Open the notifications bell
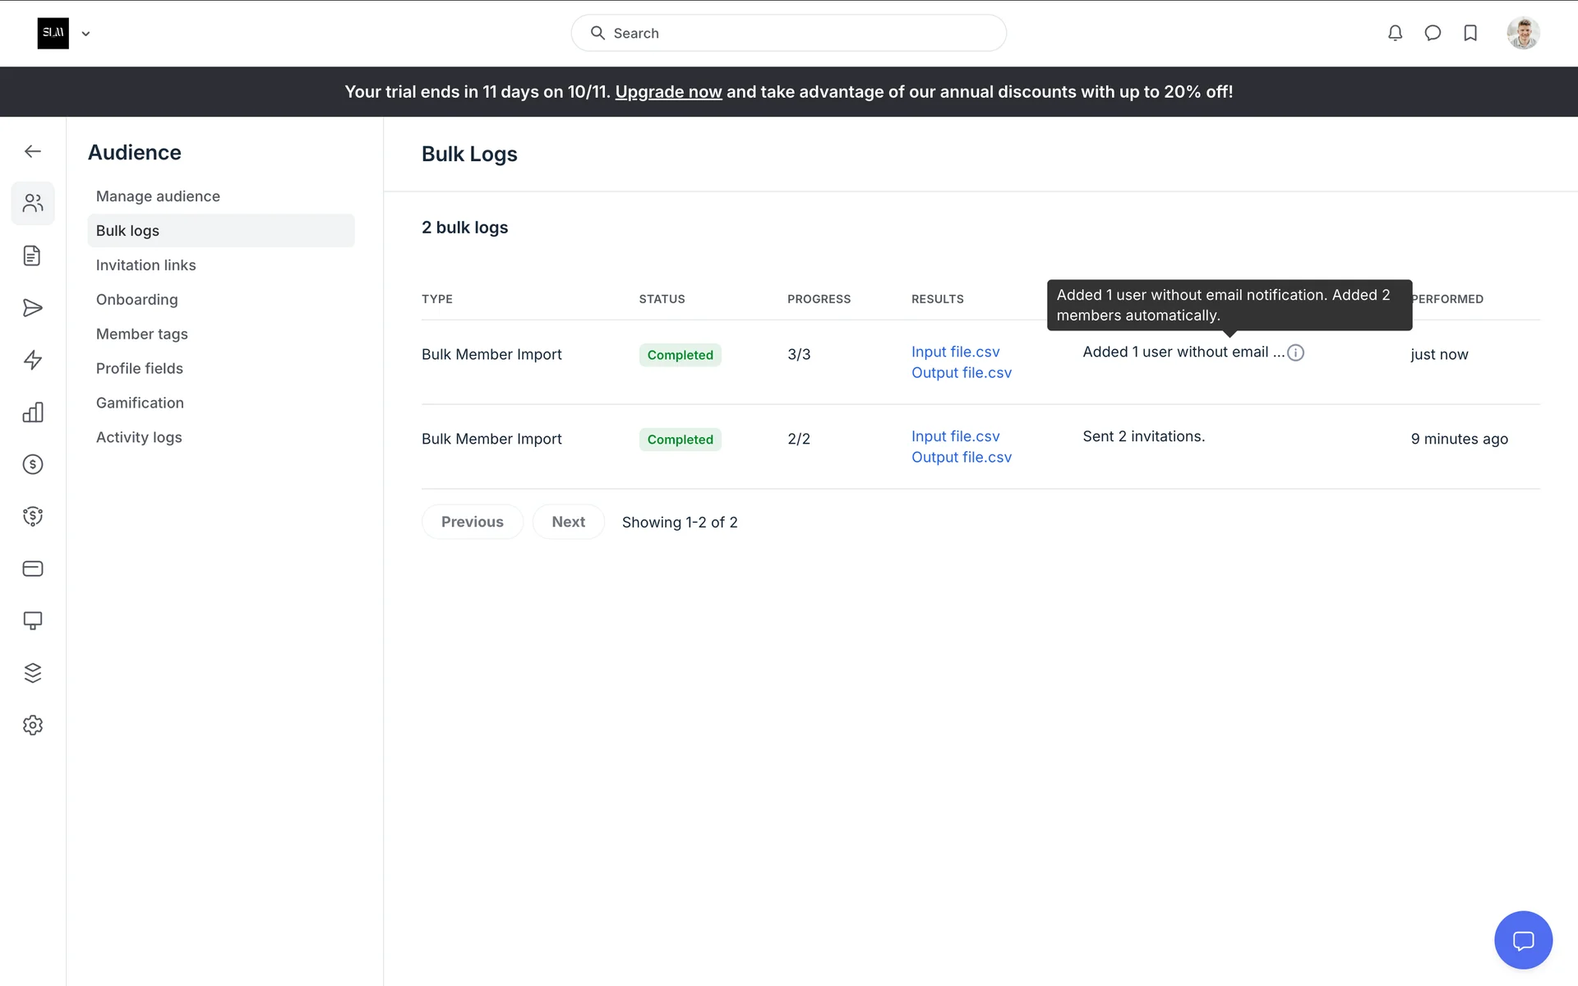1578x986 pixels. [1395, 33]
